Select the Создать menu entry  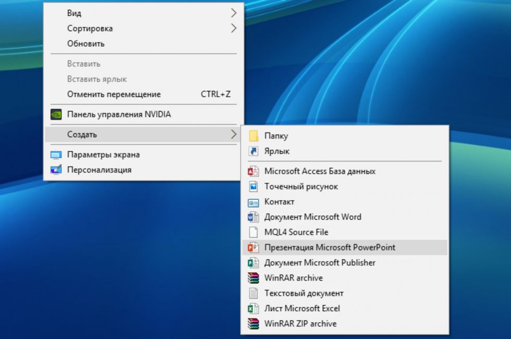tap(143, 135)
